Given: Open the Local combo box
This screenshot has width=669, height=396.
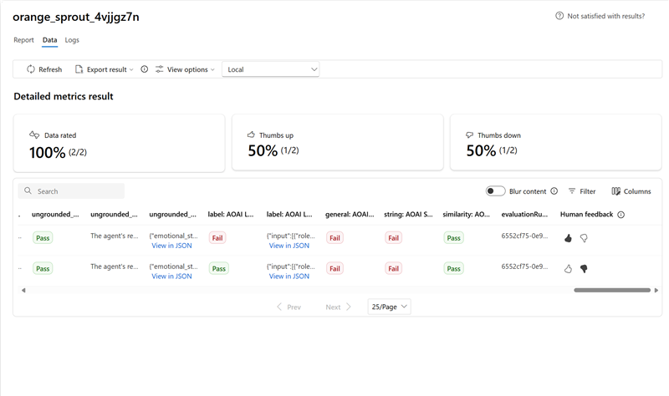Looking at the screenshot, I should 270,69.
